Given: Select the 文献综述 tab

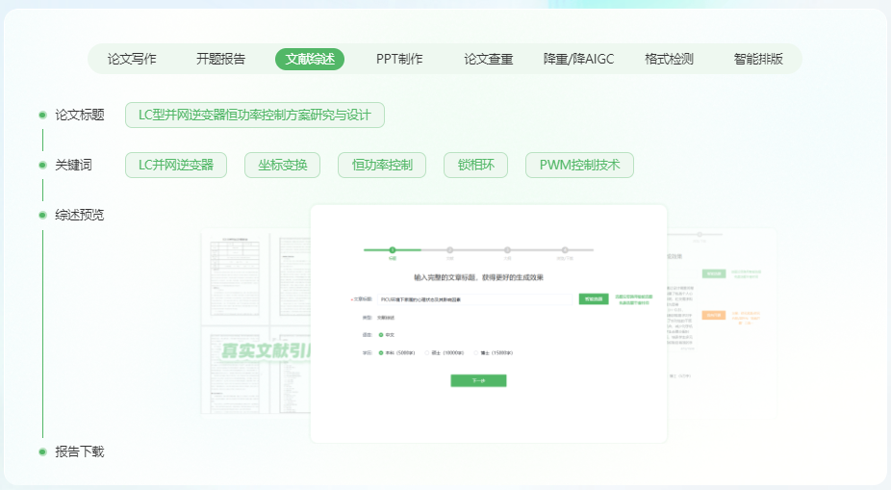Looking at the screenshot, I should 310,59.
